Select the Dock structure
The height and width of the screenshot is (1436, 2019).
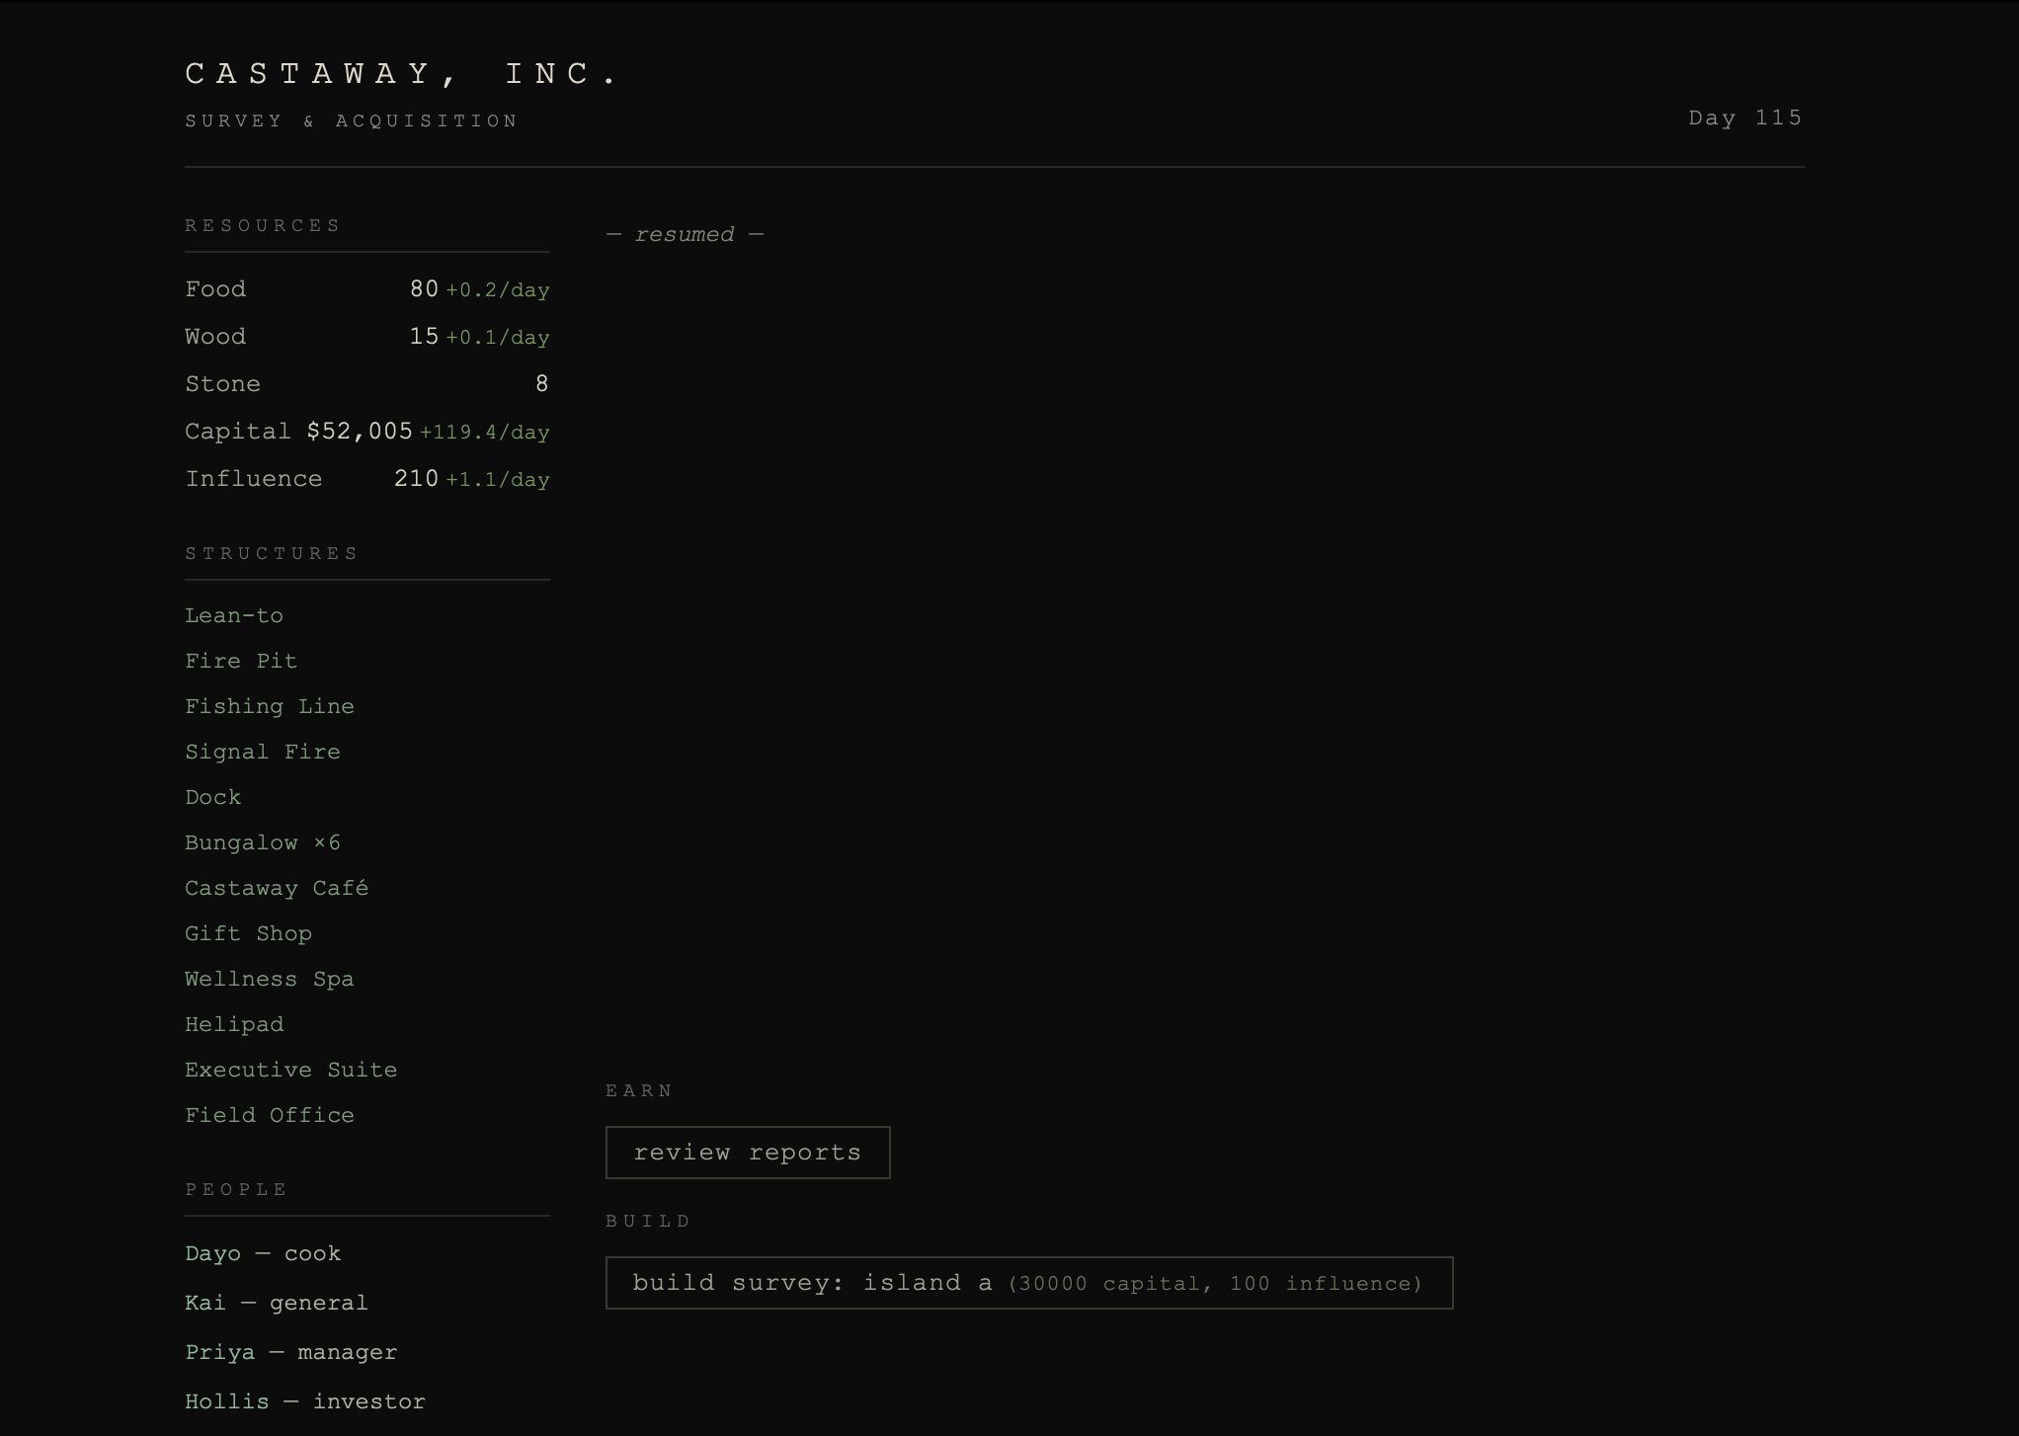(212, 798)
